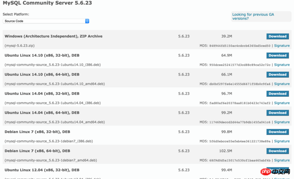
Task: Open the Looking for previous GA versions link
Action: pyautogui.click(x=253, y=17)
